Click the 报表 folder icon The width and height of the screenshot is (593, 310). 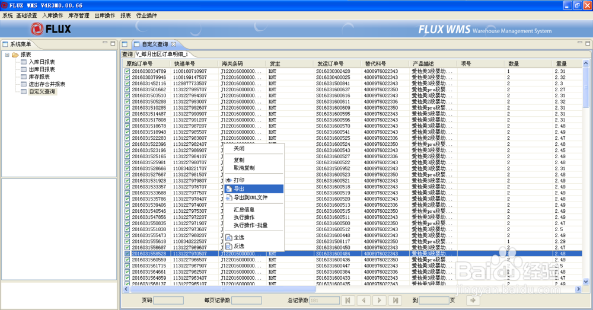coord(15,55)
